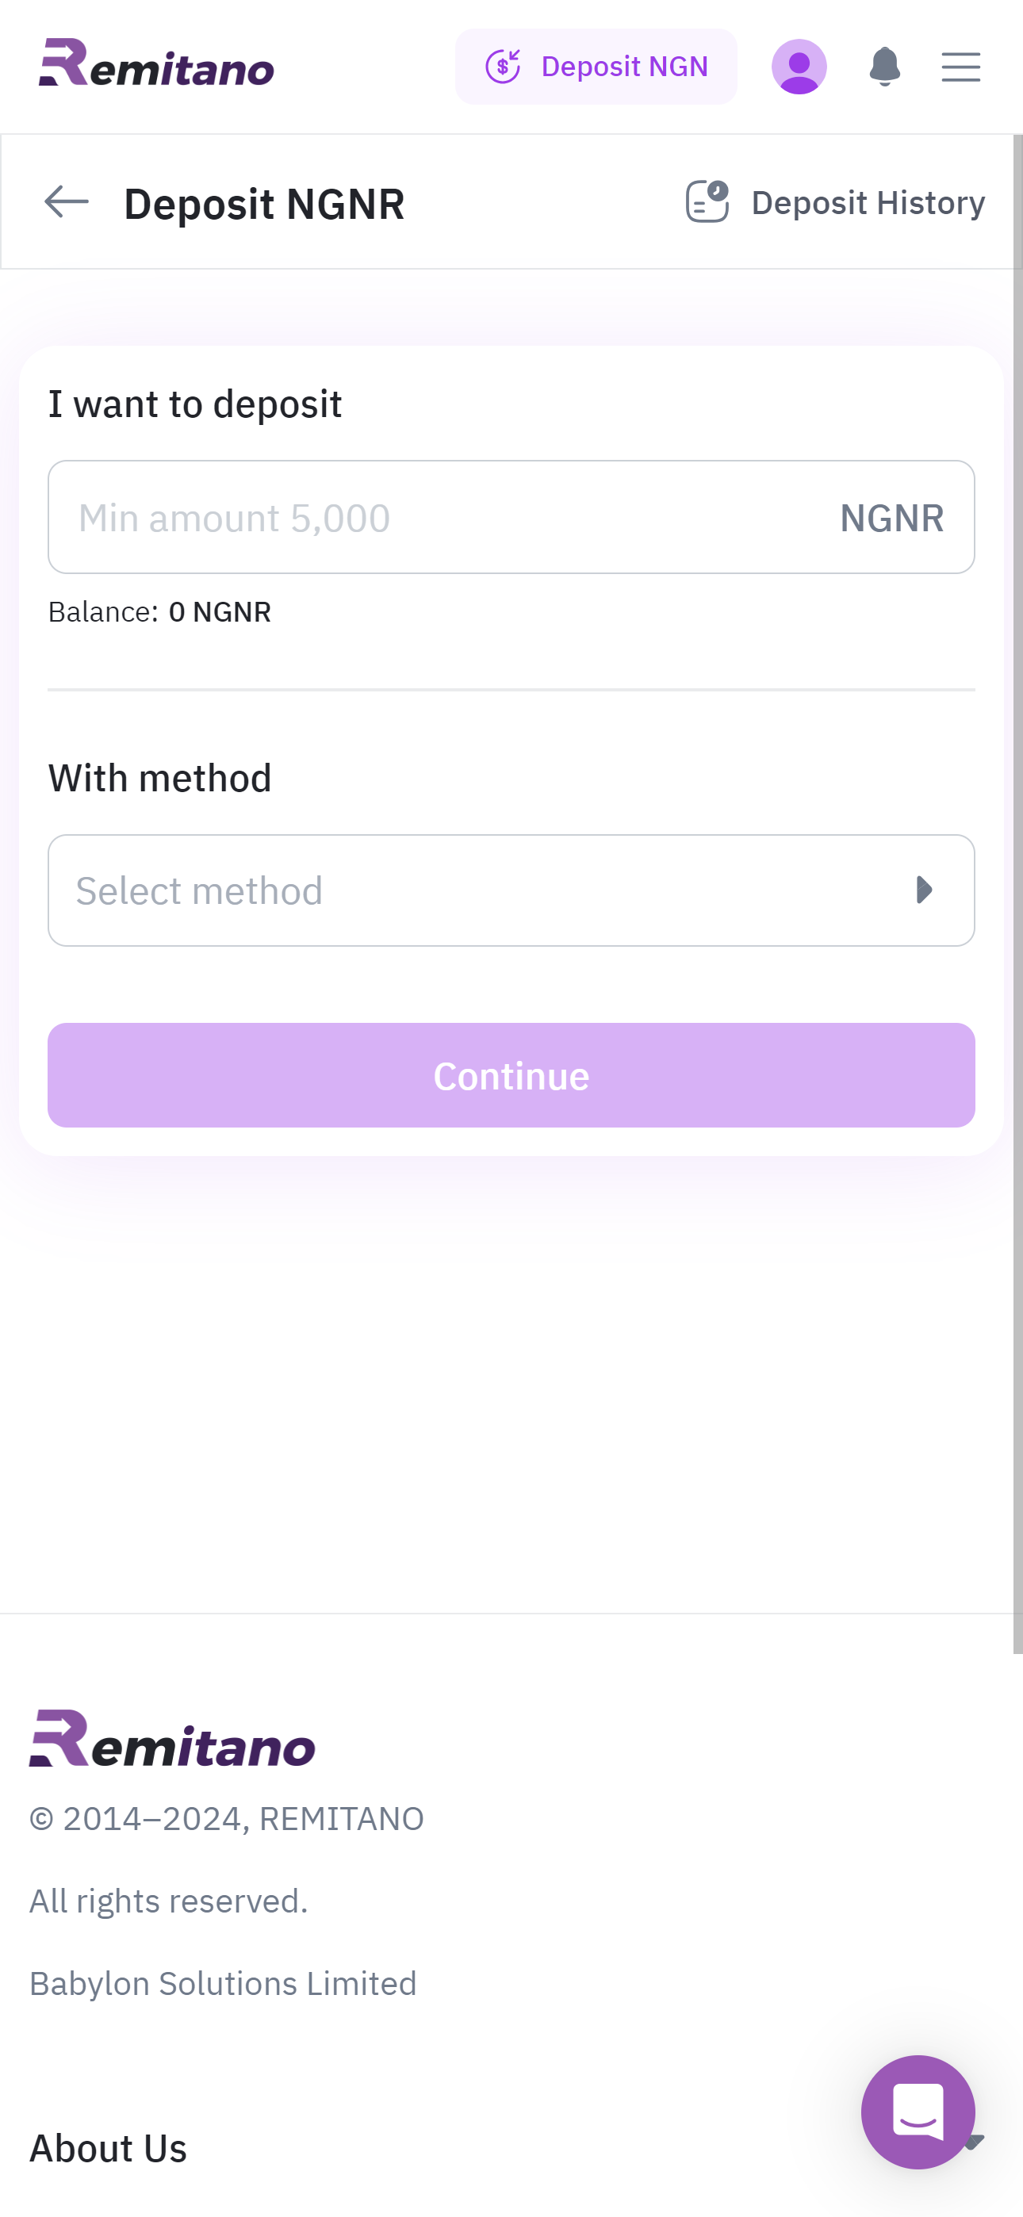The height and width of the screenshot is (2217, 1023).
Task: Open the chat support bubble
Action: [919, 2115]
